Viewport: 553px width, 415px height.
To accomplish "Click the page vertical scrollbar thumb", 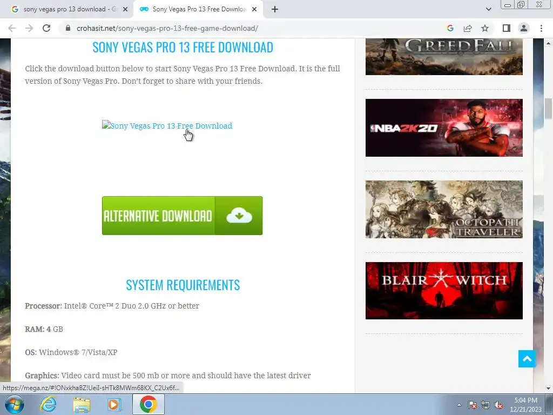I will tap(548, 109).
